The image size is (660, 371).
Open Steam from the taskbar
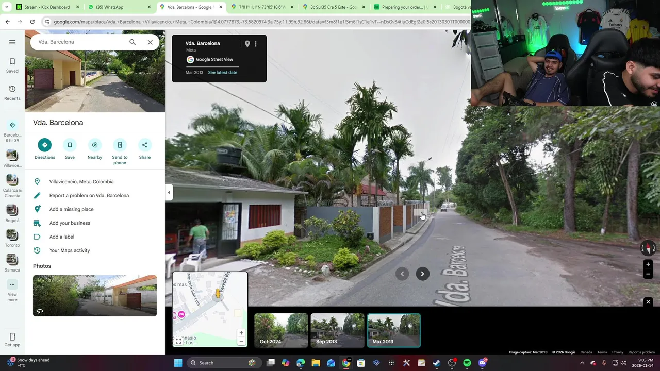click(x=437, y=363)
